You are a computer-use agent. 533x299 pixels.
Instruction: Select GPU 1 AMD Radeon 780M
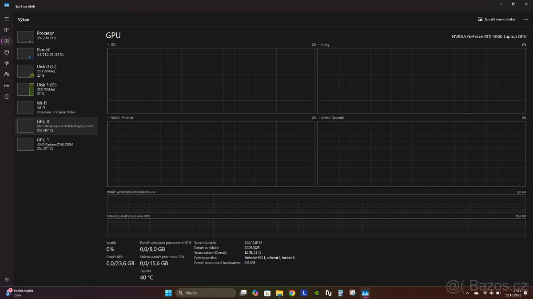click(56, 144)
